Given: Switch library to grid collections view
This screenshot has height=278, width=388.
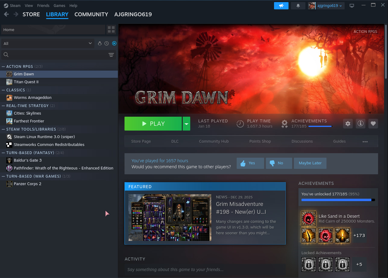Looking at the screenshot, I should tap(111, 30).
